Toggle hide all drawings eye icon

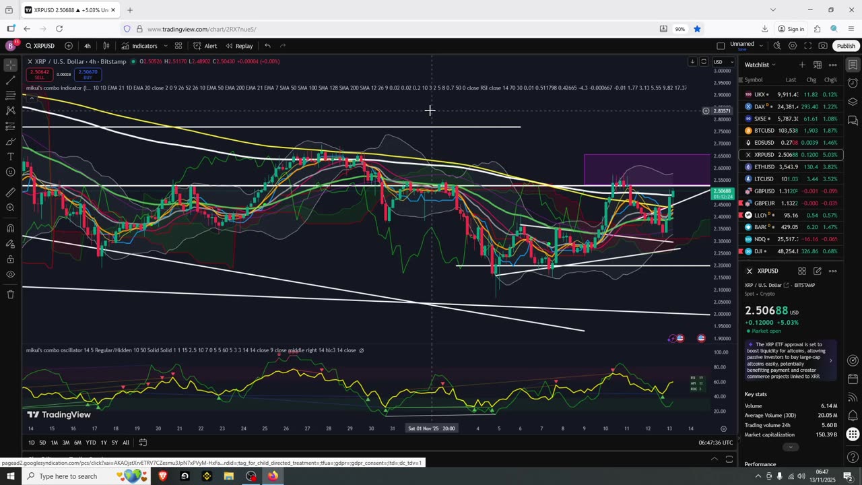[x=10, y=274]
